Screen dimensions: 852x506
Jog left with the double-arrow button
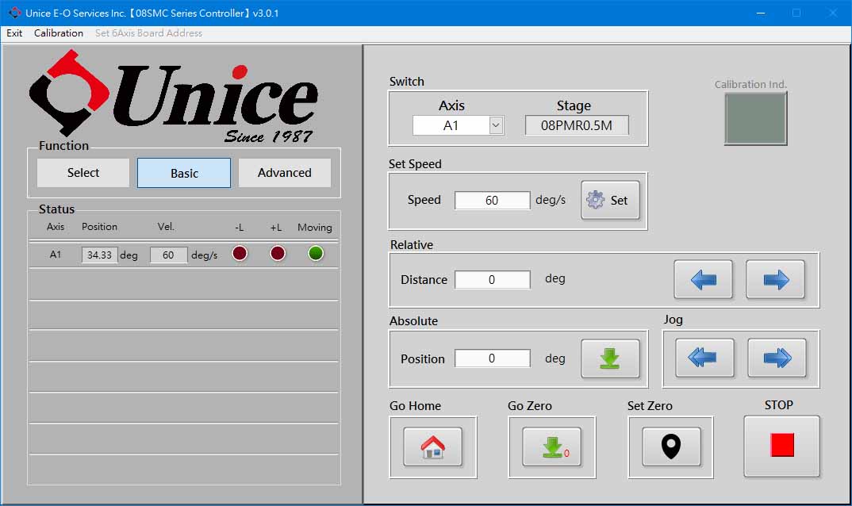click(704, 358)
